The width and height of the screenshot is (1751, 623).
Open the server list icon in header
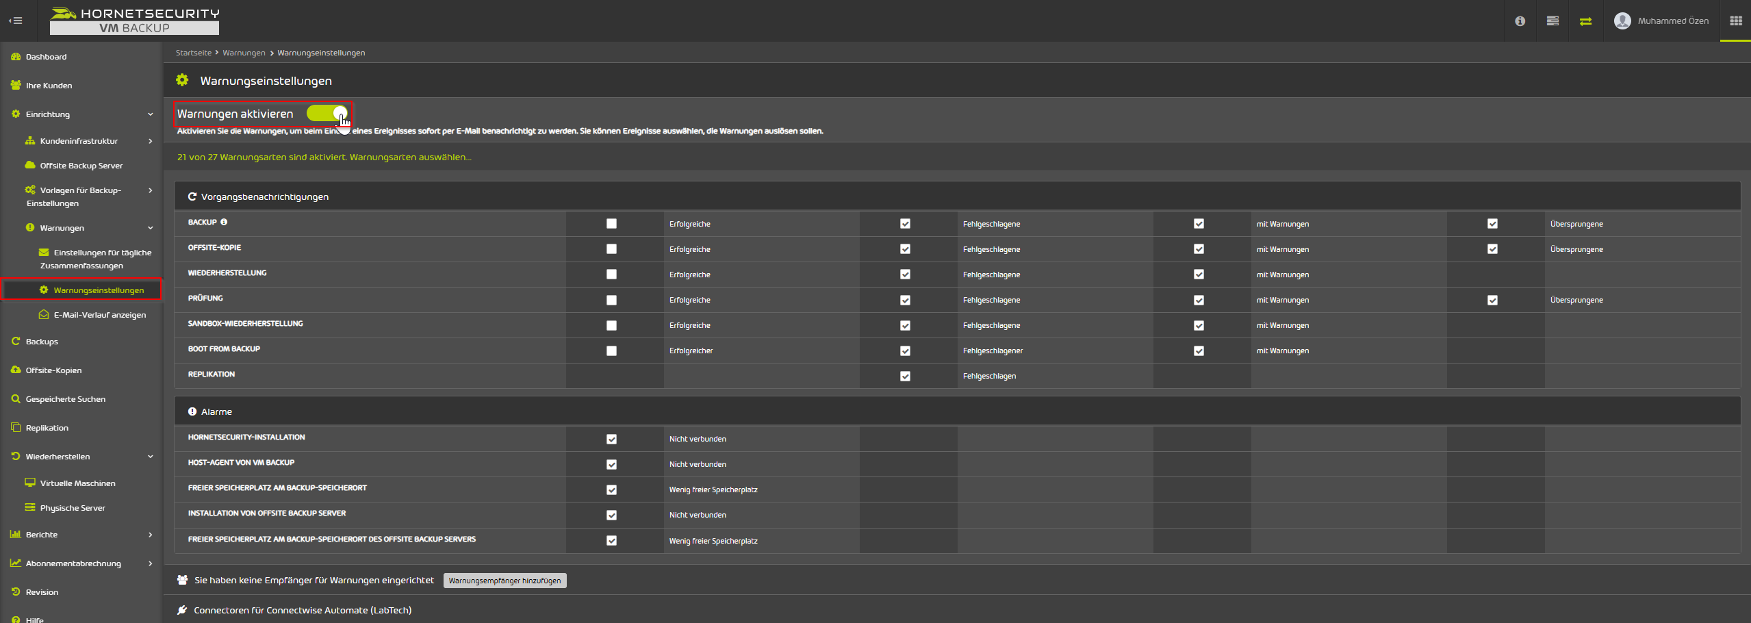tap(1552, 21)
